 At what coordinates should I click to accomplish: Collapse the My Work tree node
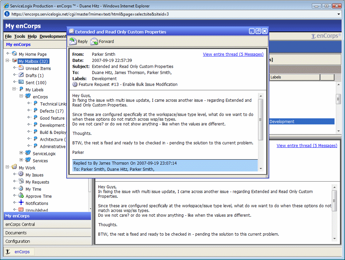[7, 167]
